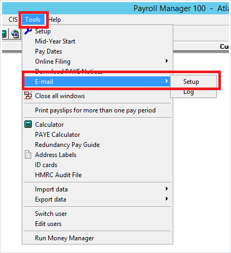This screenshot has width=231, height=253.
Task: Select Mid-Year Start menu entry
Action: (x=55, y=41)
